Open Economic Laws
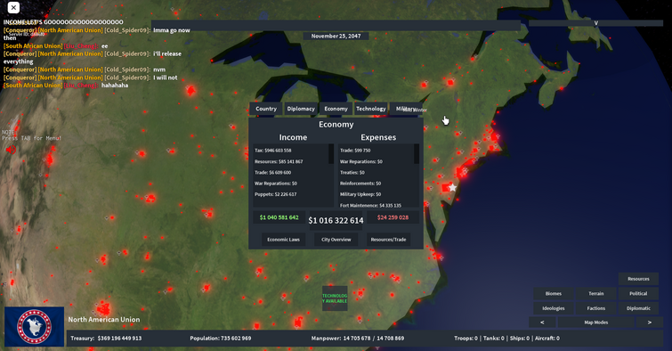Image resolution: width=672 pixels, height=351 pixels. tap(283, 240)
